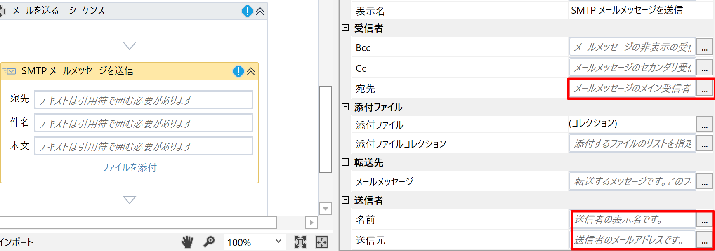Image resolution: width=715 pixels, height=251 pixels.
Task: Open the インポート panel tab
Action: (x=17, y=242)
